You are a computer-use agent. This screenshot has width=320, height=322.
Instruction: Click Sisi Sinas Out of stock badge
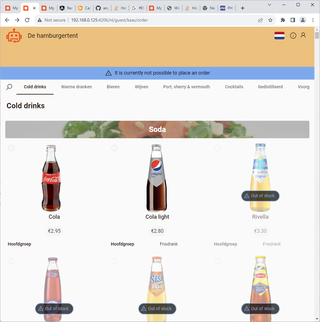pos(157,309)
